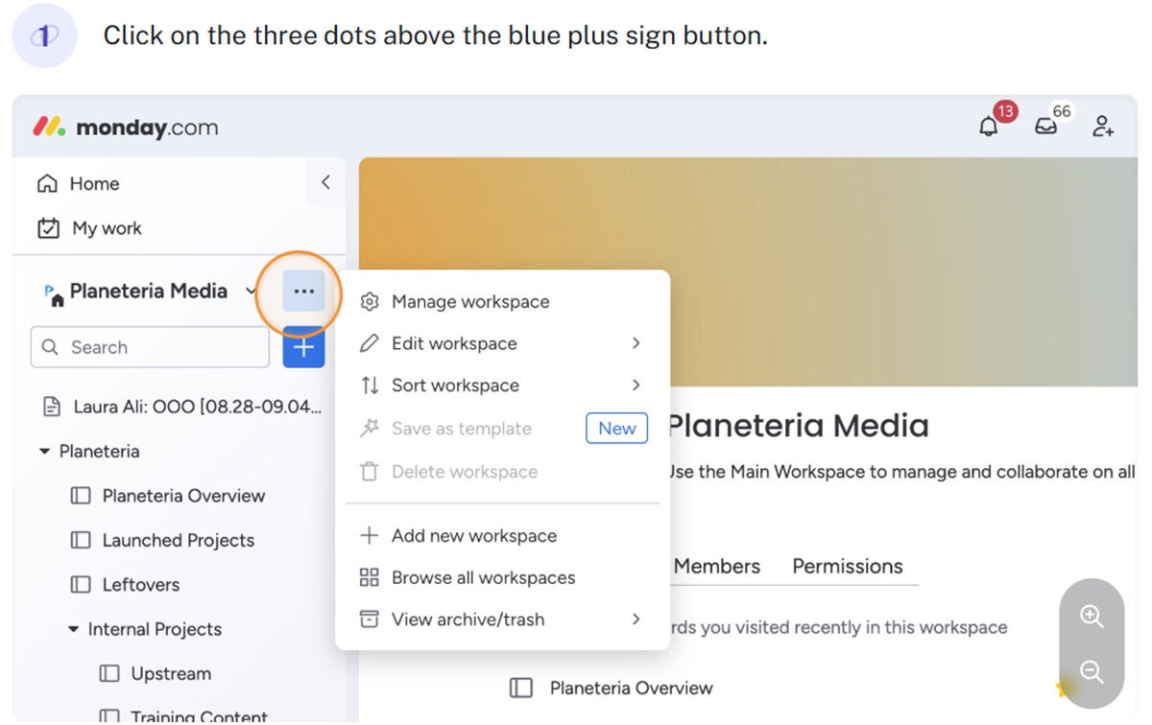Image resolution: width=1152 pixels, height=725 pixels.
Task: Click the pencil icon beside Edit workspace
Action: (369, 343)
